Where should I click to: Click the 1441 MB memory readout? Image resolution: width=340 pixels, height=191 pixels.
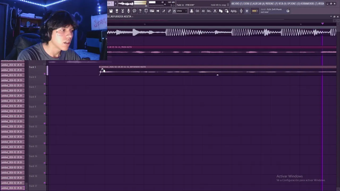171,2
